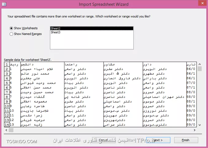
Task: Click row header 11 in sample data
Action: pyautogui.click(x=7, y=111)
